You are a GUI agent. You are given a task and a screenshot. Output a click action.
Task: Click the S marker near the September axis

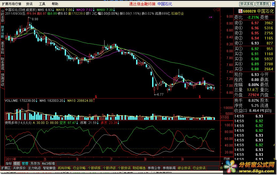[x=200, y=96]
